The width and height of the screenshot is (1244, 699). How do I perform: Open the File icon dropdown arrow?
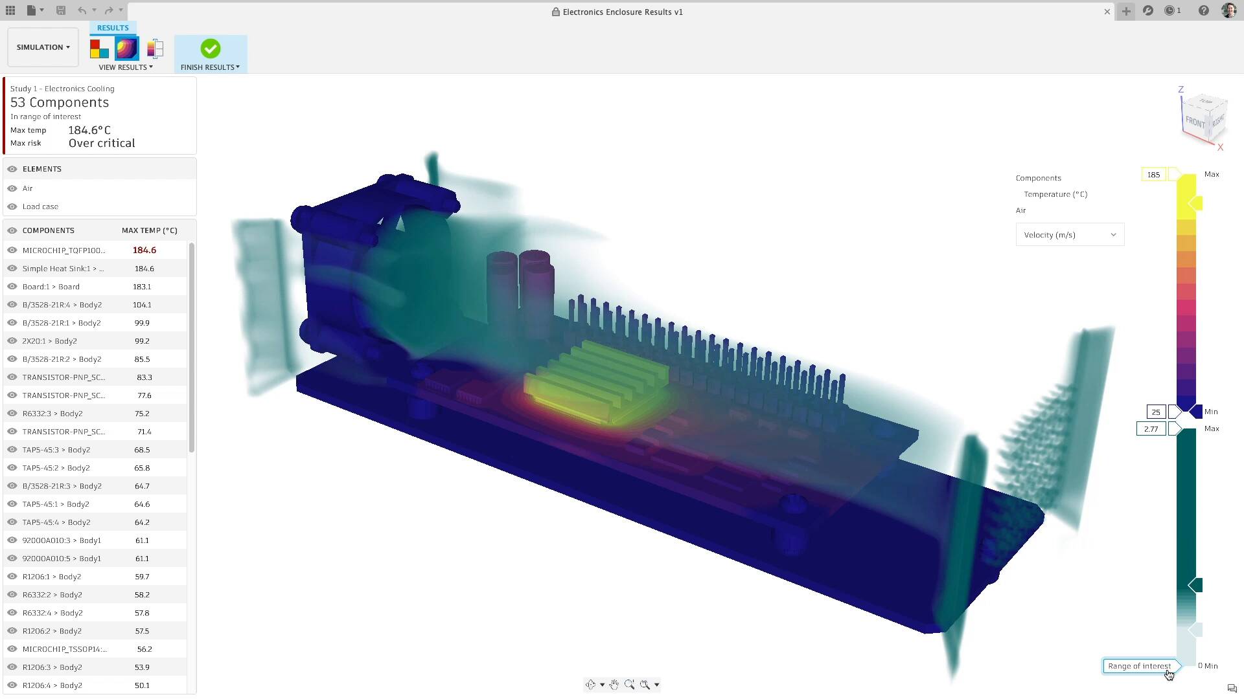pos(42,10)
